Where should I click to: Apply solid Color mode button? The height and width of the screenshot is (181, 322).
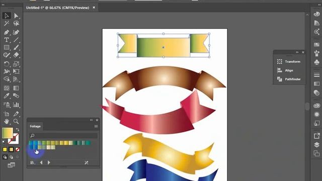click(5, 150)
